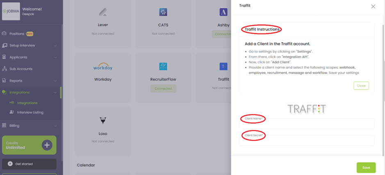Viewport: 385px width, 175px height.
Task: Click the Get started button
Action: [x=29, y=164]
